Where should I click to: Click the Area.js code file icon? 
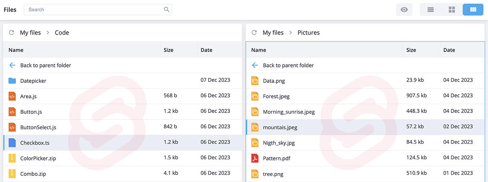(x=12, y=96)
